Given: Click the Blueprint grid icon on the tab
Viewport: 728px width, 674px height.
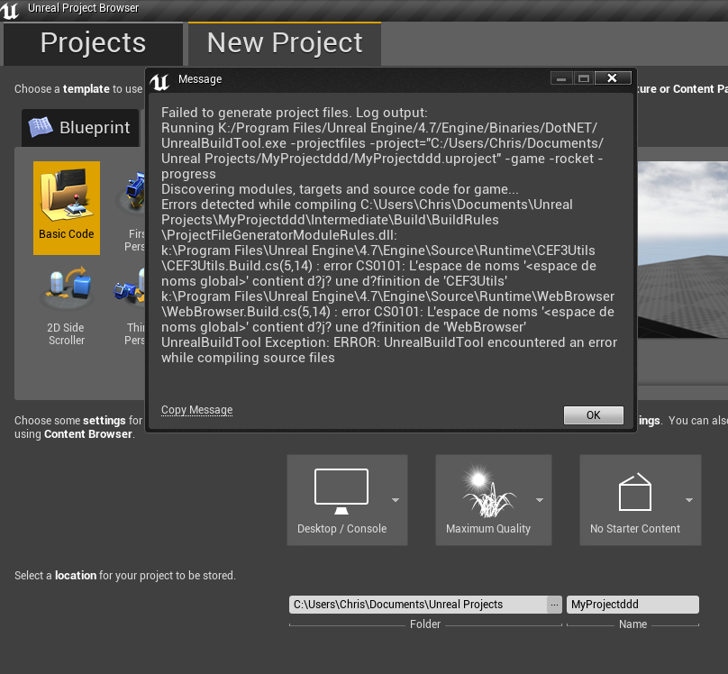Looking at the screenshot, I should (41, 127).
